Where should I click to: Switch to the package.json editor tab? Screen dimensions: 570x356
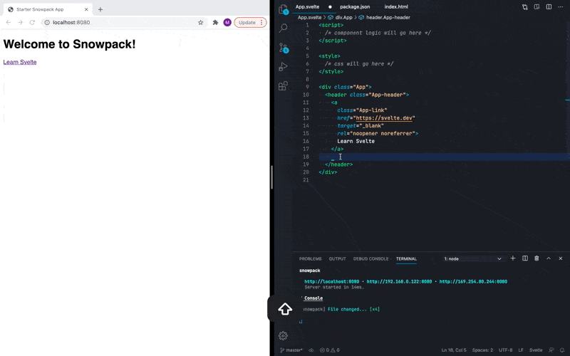tap(354, 6)
